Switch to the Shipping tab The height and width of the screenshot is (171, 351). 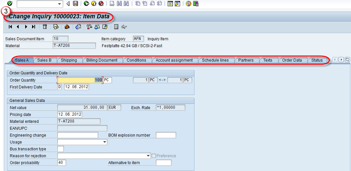[x=69, y=60]
